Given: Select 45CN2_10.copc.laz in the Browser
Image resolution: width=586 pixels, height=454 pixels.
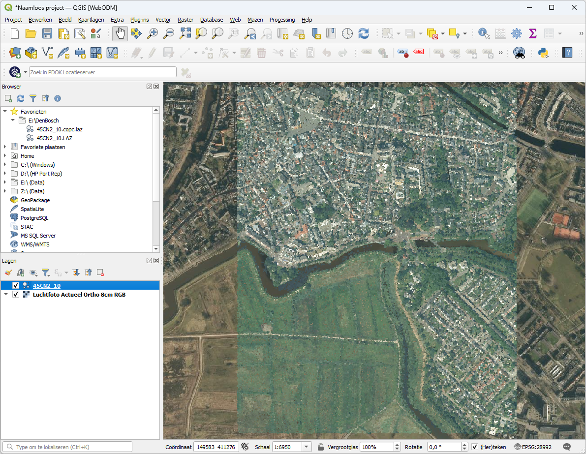Looking at the screenshot, I should 60,129.
